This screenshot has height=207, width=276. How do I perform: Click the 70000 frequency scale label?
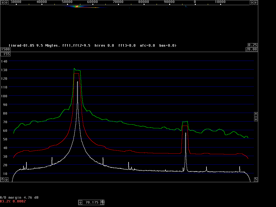[118, 2]
